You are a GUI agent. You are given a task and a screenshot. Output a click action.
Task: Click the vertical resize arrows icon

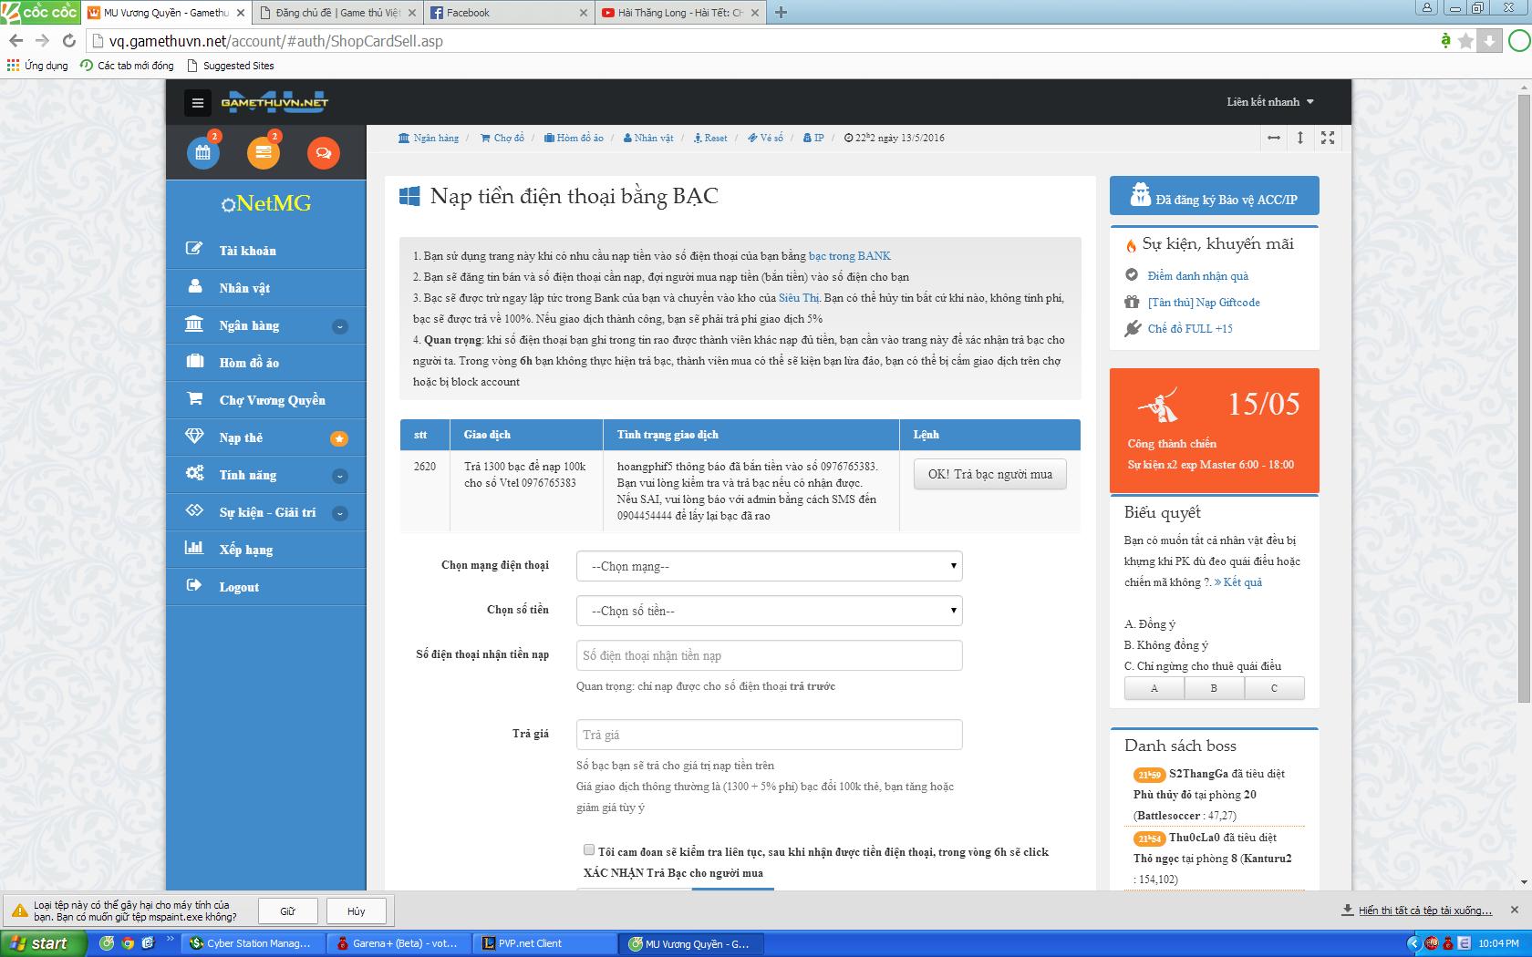(x=1300, y=138)
